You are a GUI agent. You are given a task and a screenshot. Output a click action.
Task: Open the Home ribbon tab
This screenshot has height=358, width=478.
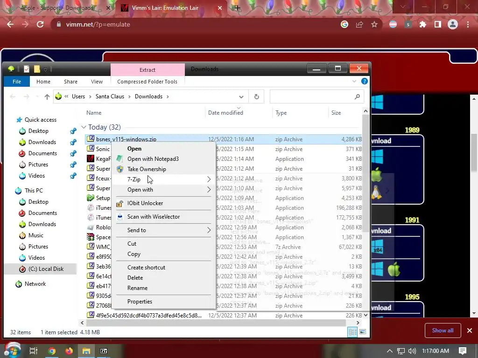tap(43, 82)
